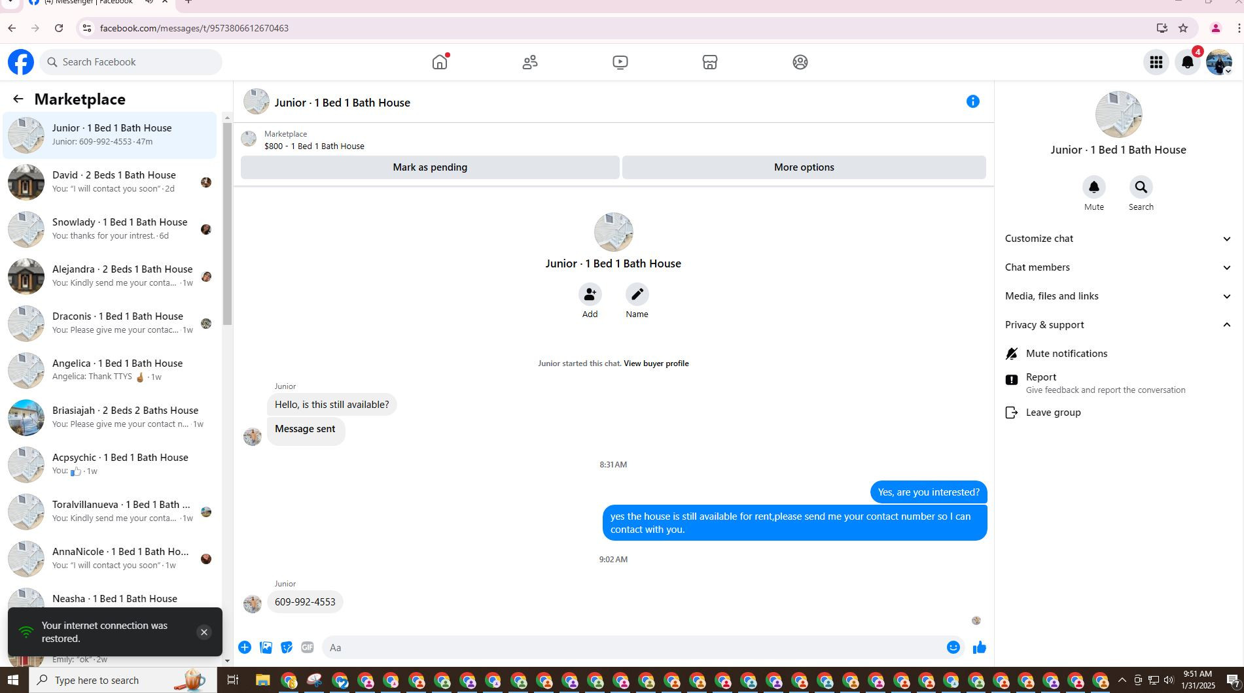The width and height of the screenshot is (1244, 693).
Task: Click Mute notifications option
Action: (x=1119, y=354)
